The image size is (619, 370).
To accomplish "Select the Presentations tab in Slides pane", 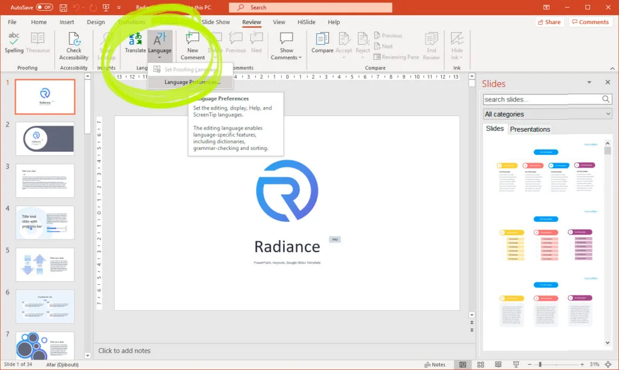I will [530, 129].
